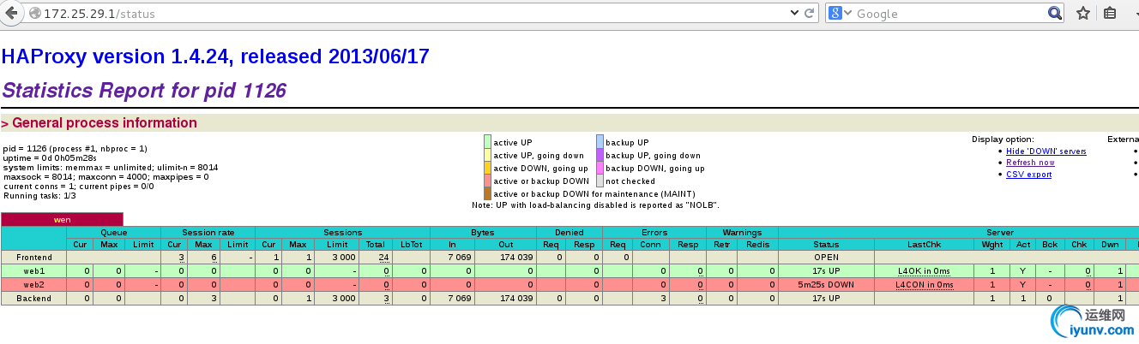
Task: Click the Refresh now link
Action: point(1030,163)
